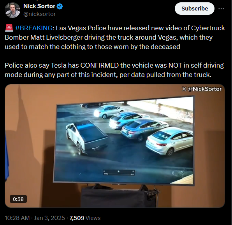The width and height of the screenshot is (232, 225).
Task: Click the blue verified badge
Action: (60, 7)
